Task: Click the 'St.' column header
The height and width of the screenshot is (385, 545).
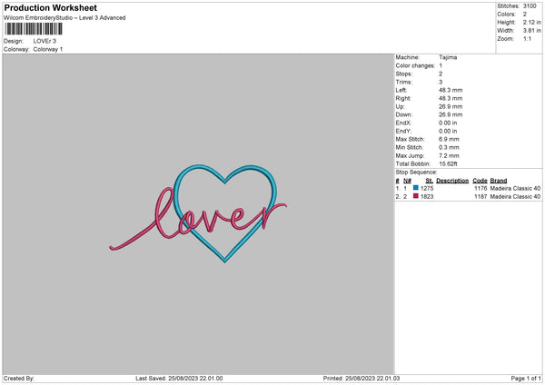Action: [x=430, y=181]
